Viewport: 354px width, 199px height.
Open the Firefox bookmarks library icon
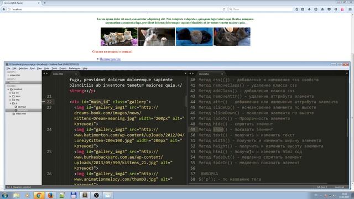[x=303, y=9]
